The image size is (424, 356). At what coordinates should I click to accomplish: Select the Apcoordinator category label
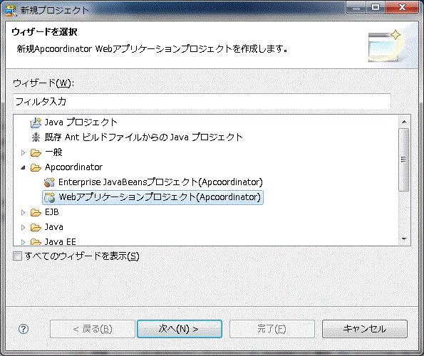(x=73, y=167)
